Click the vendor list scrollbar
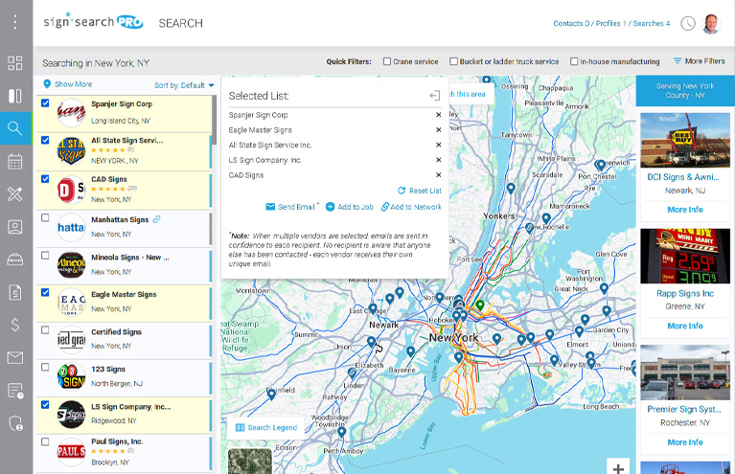Viewport: 735px width, 474px height. click(214, 120)
